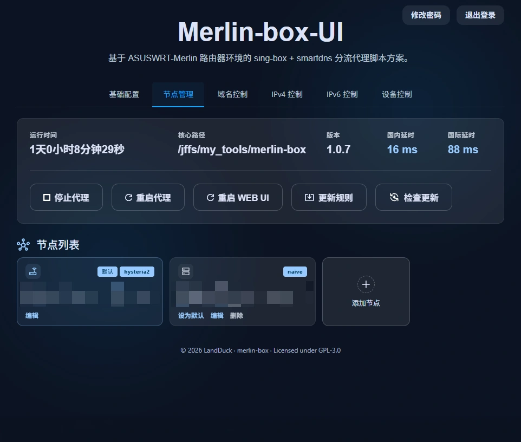Click the 国际延时 label
The width and height of the screenshot is (521, 442).
click(x=461, y=135)
